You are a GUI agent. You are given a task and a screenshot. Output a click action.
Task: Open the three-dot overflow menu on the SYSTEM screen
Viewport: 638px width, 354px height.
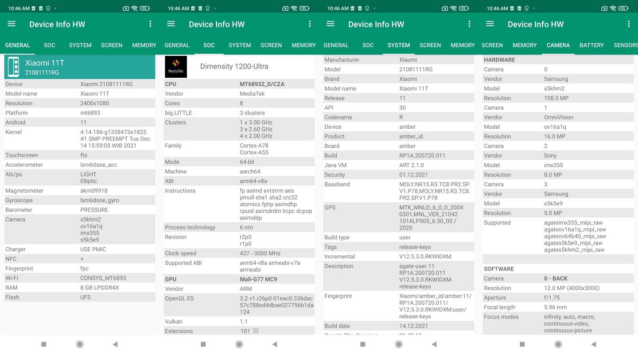coord(469,24)
